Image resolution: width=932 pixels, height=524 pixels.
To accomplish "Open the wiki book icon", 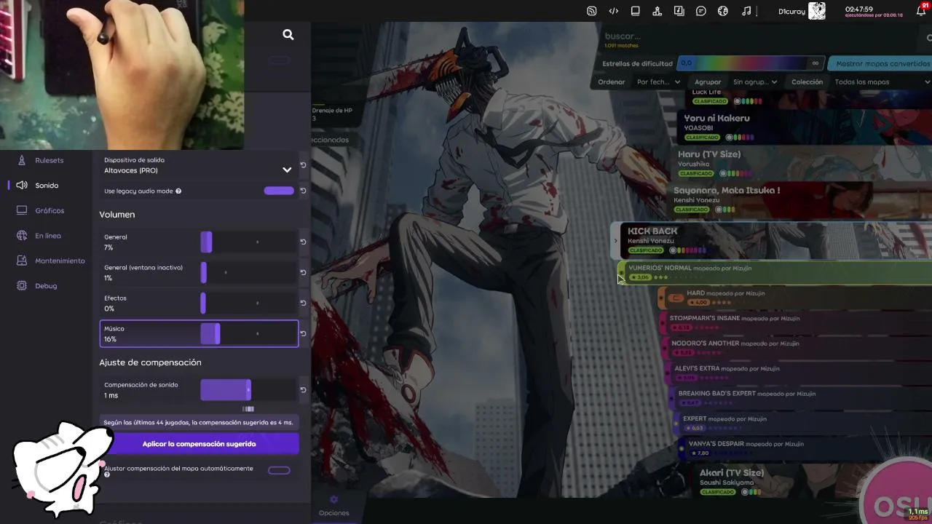I will [636, 11].
